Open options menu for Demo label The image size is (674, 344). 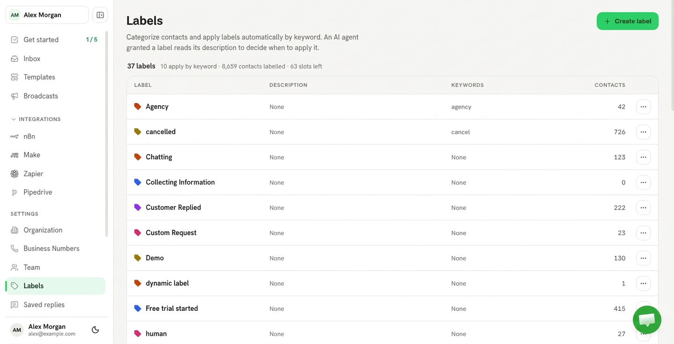point(643,258)
